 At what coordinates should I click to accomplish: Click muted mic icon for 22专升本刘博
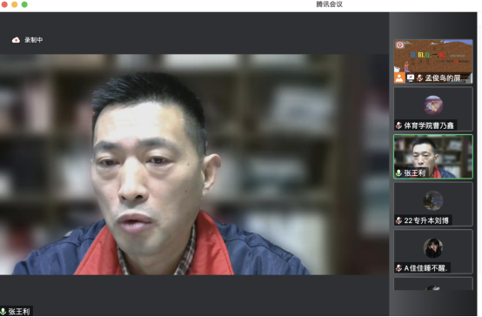(x=398, y=220)
